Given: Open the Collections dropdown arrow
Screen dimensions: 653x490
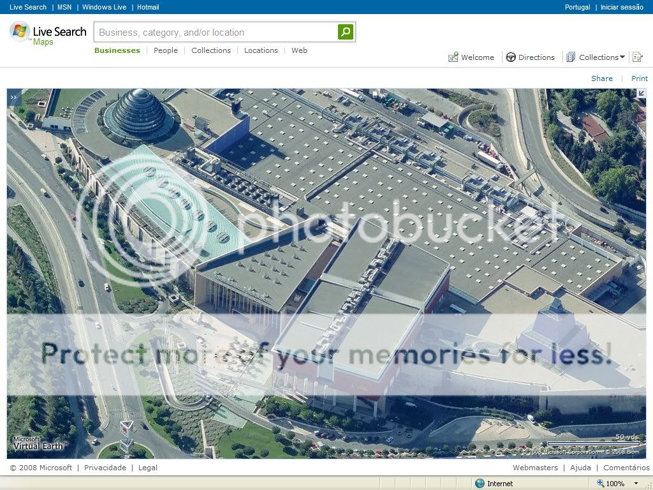Looking at the screenshot, I should click(622, 57).
